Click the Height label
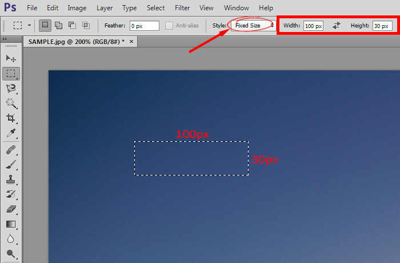The height and width of the screenshot is (263, 400). click(359, 26)
